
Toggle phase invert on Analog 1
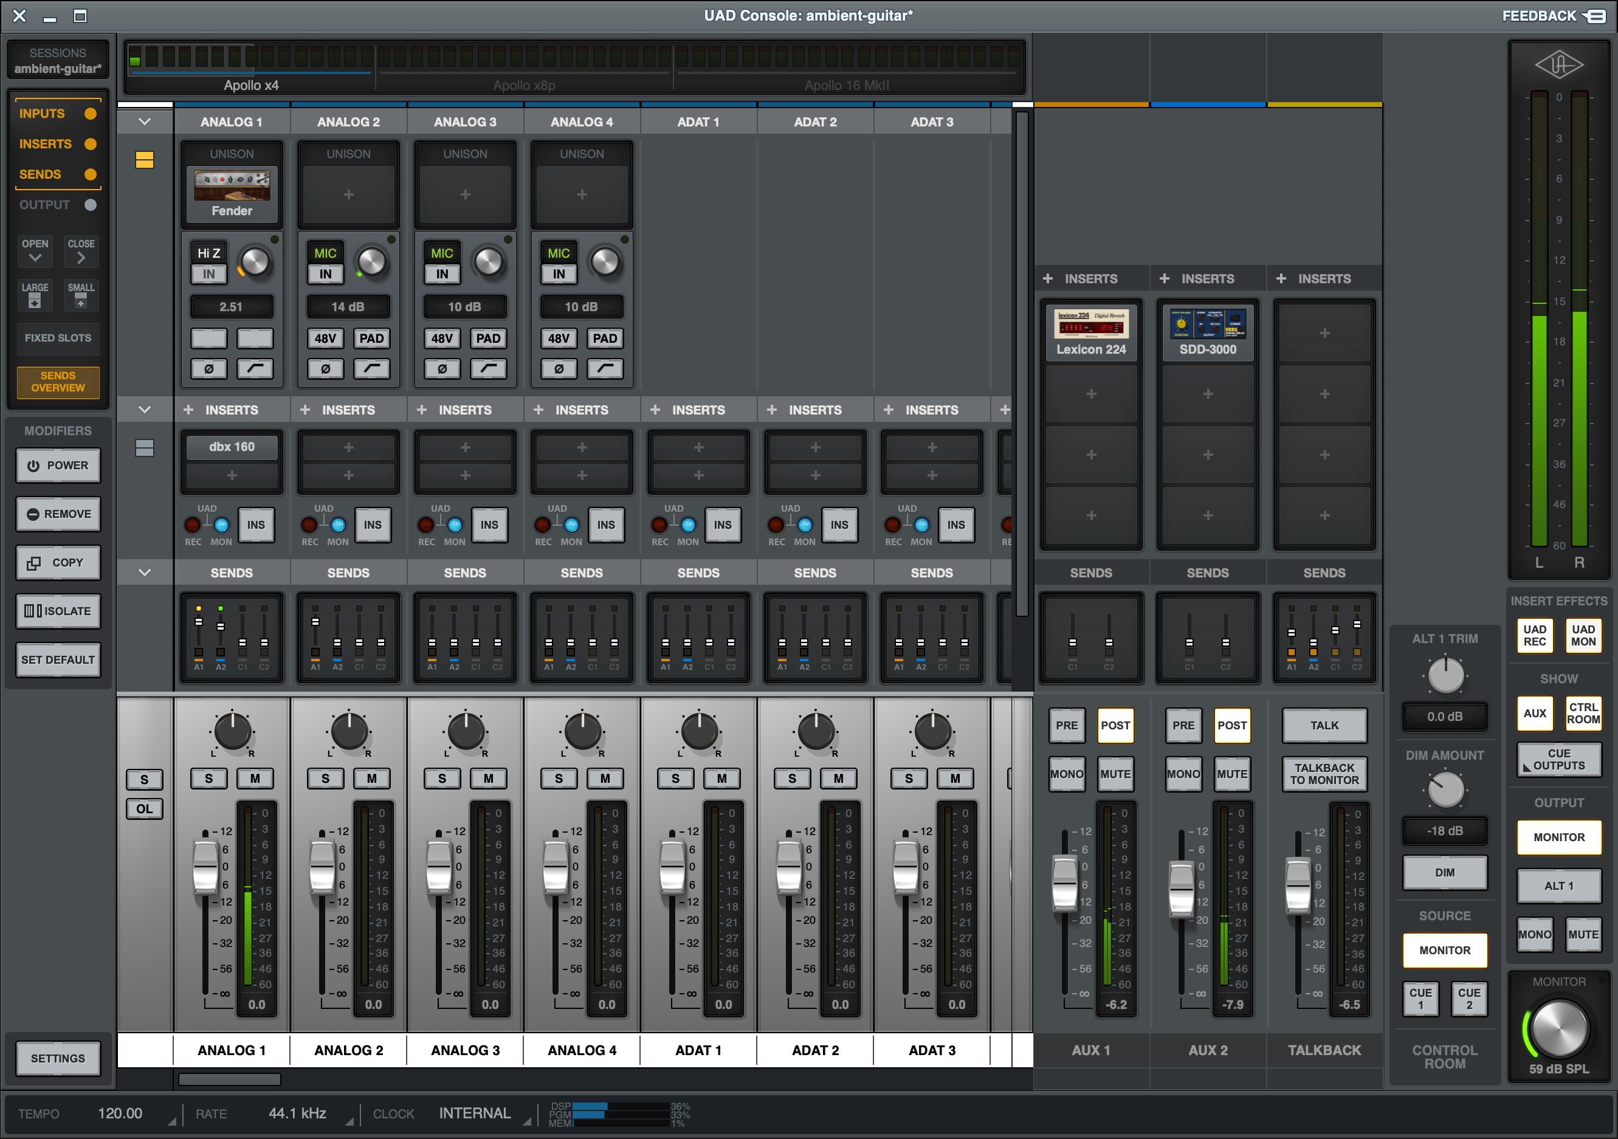[208, 368]
